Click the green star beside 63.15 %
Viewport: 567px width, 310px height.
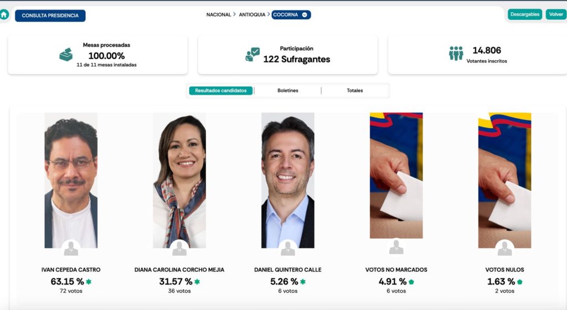89,281
